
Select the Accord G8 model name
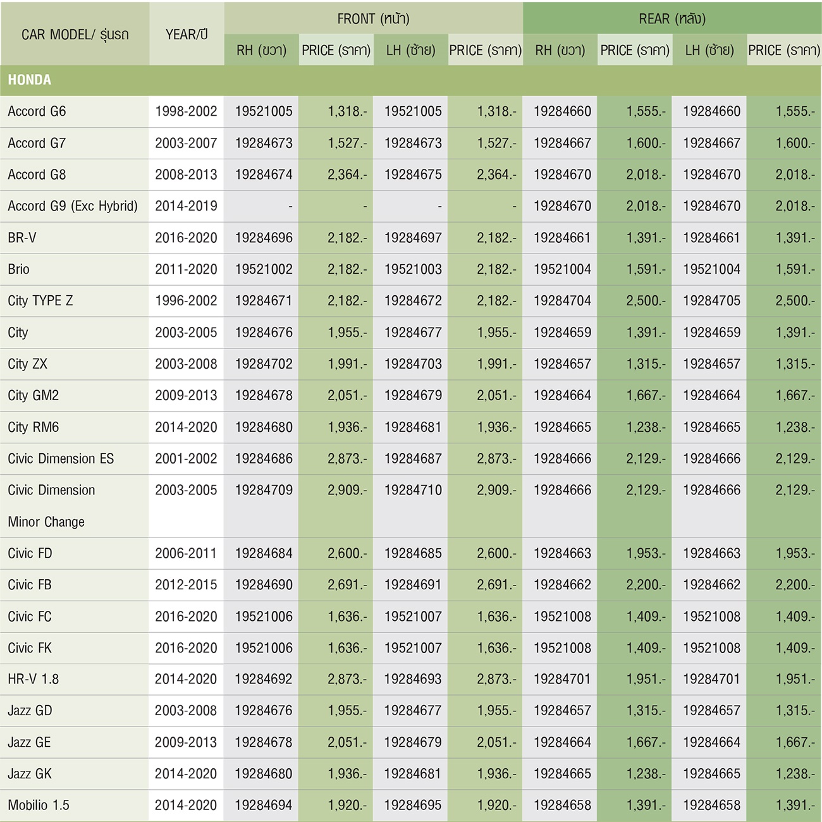coord(37,175)
